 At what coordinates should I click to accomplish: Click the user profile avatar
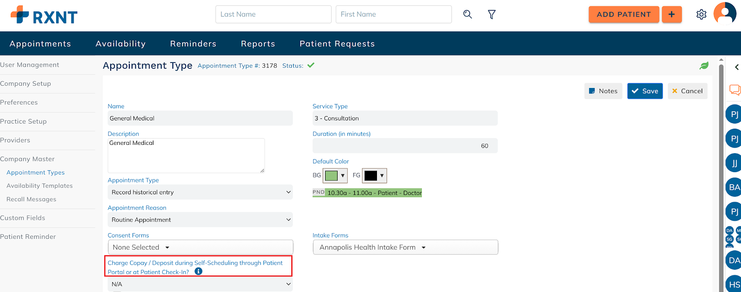click(x=725, y=13)
